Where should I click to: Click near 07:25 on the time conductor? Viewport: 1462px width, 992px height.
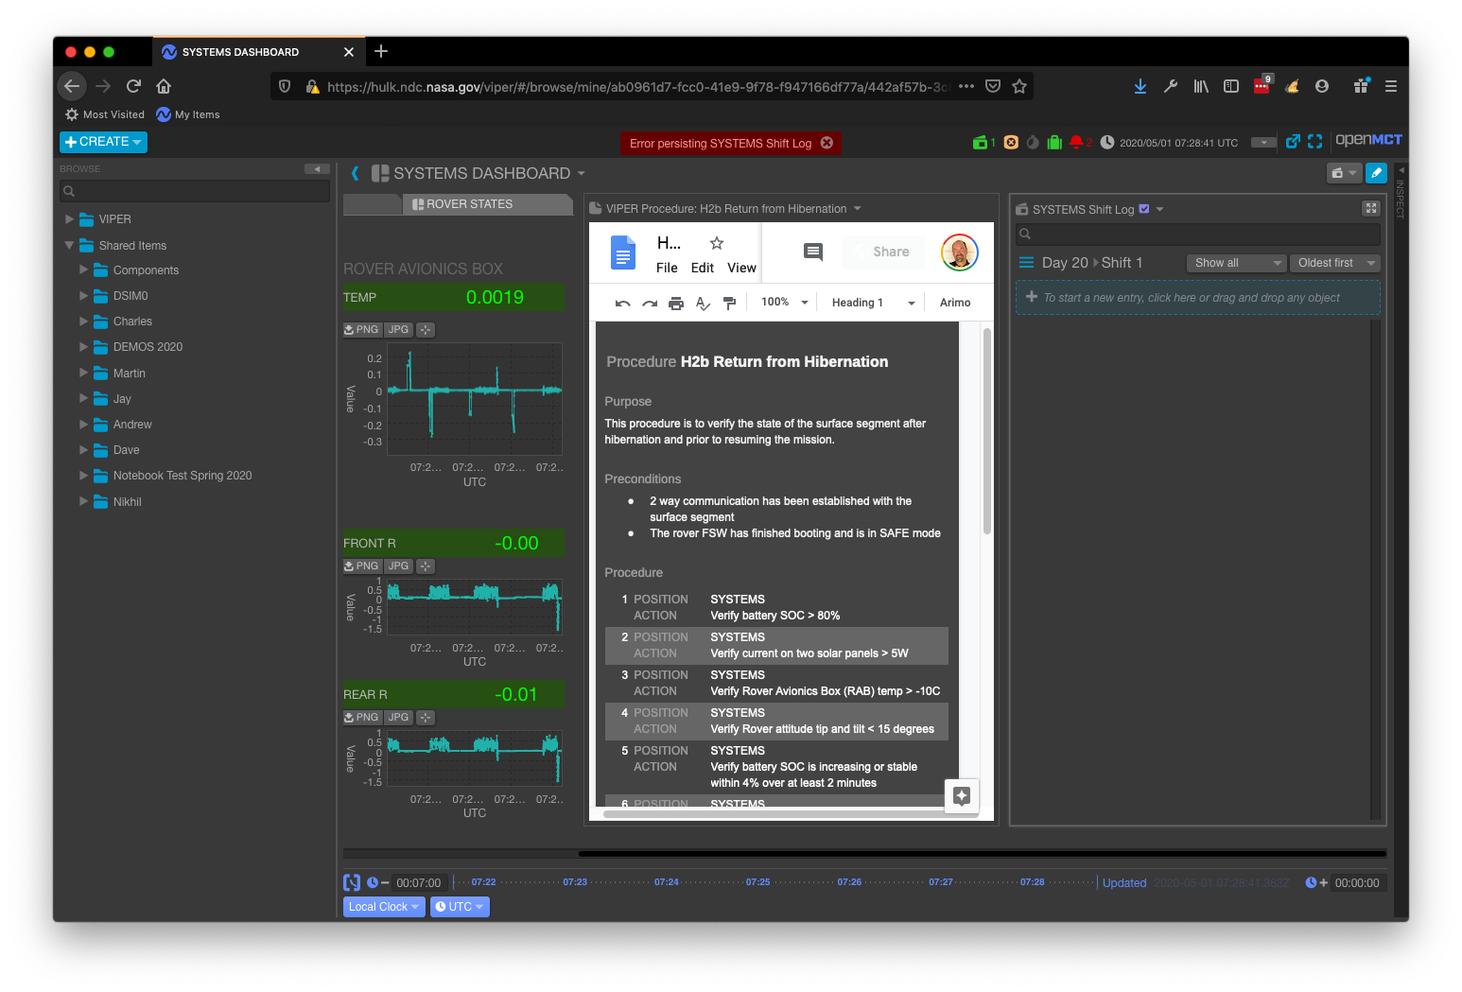point(758,880)
